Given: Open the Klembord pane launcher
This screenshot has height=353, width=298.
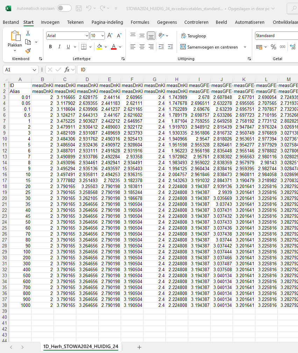Looking at the screenshot, I should click(41, 59).
